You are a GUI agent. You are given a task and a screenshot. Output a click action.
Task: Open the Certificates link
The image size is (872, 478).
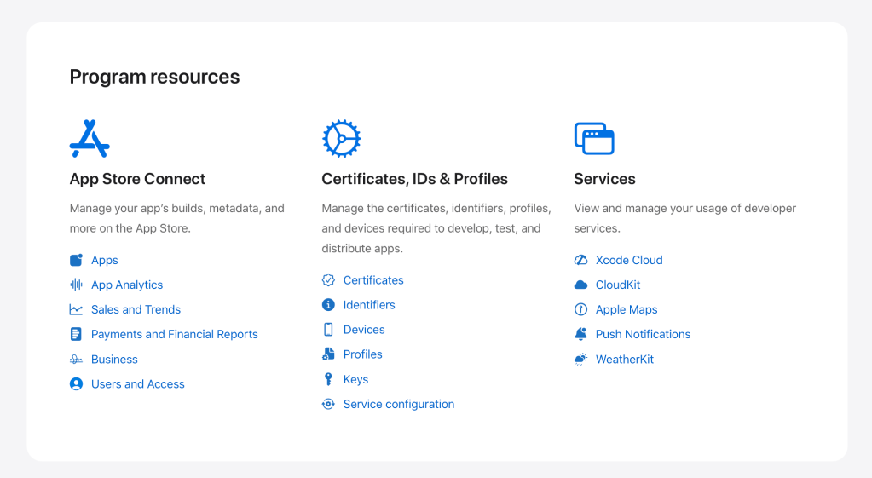(373, 280)
